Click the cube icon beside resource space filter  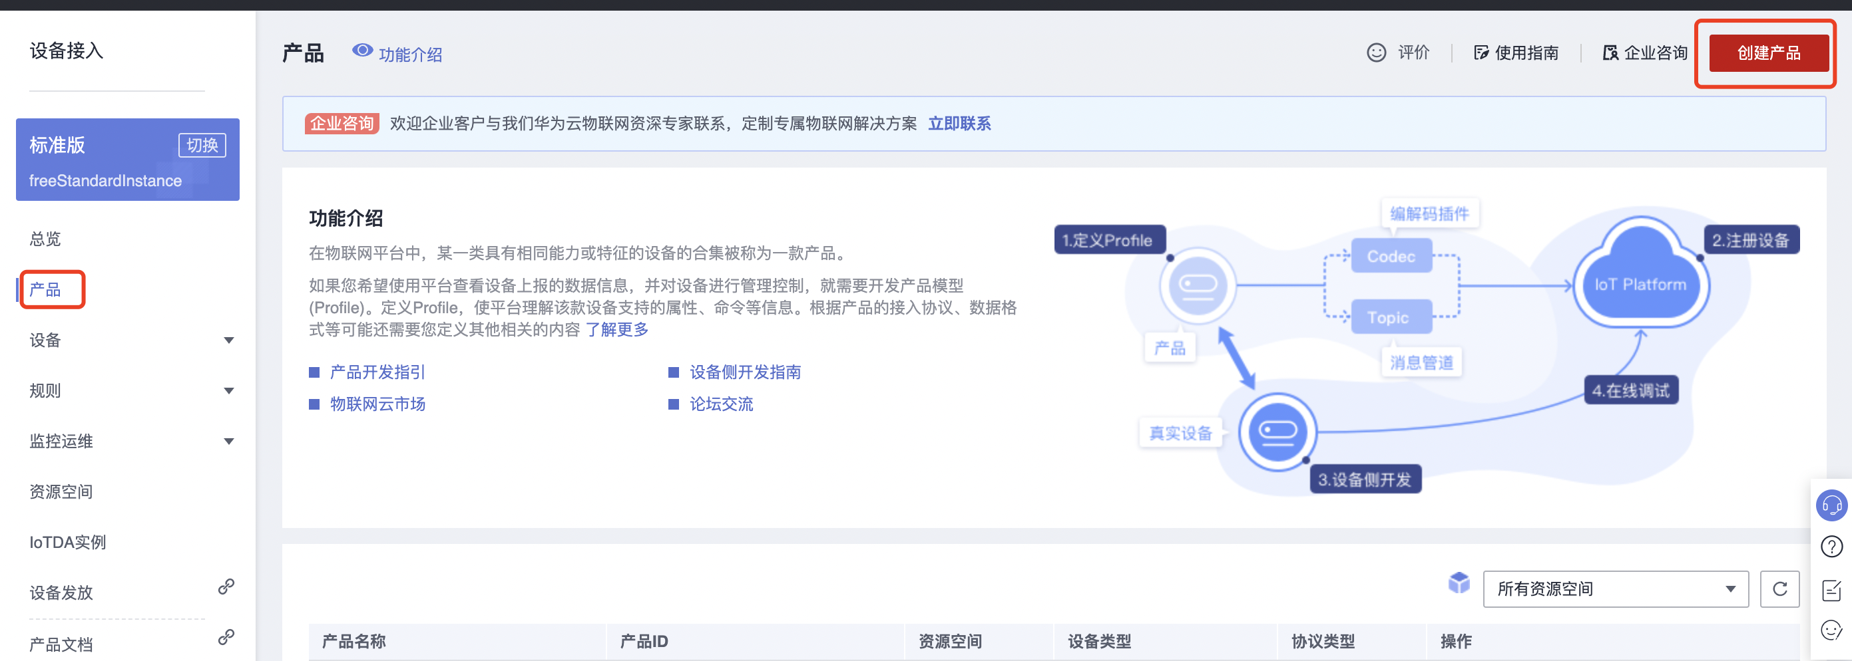[1458, 584]
